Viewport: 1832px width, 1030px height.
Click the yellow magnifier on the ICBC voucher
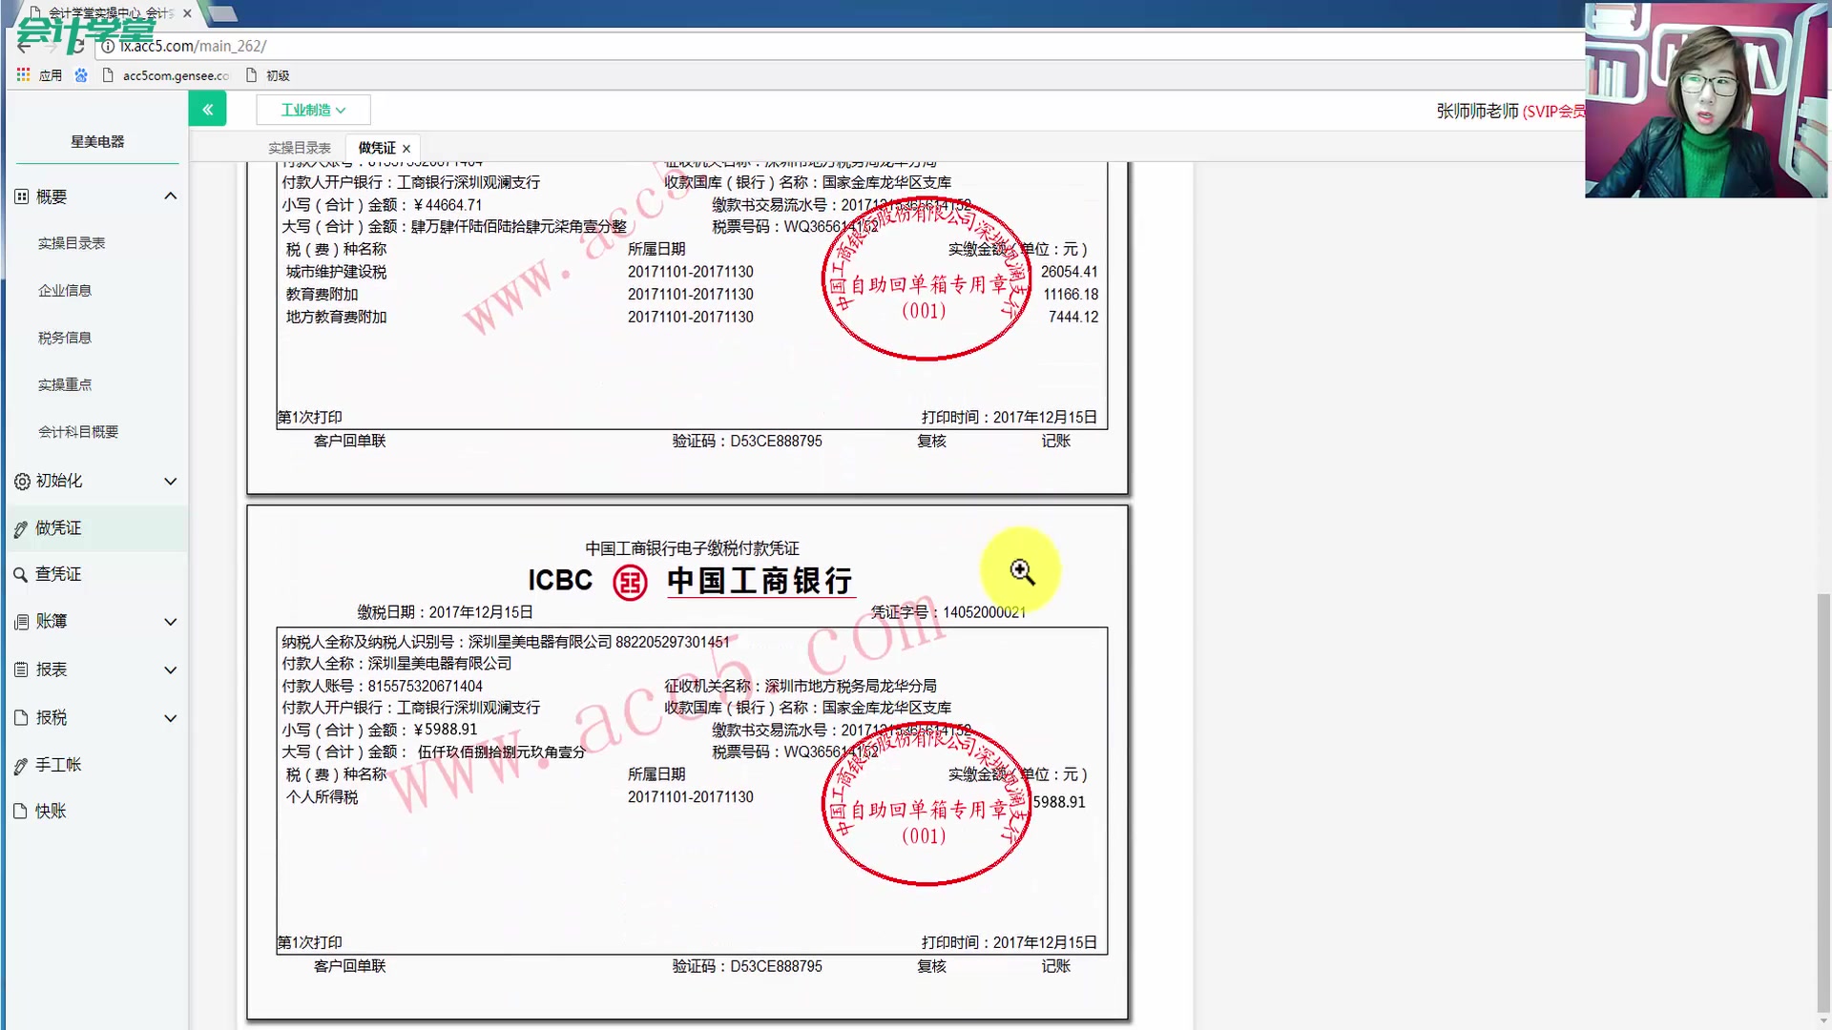click(x=1020, y=570)
